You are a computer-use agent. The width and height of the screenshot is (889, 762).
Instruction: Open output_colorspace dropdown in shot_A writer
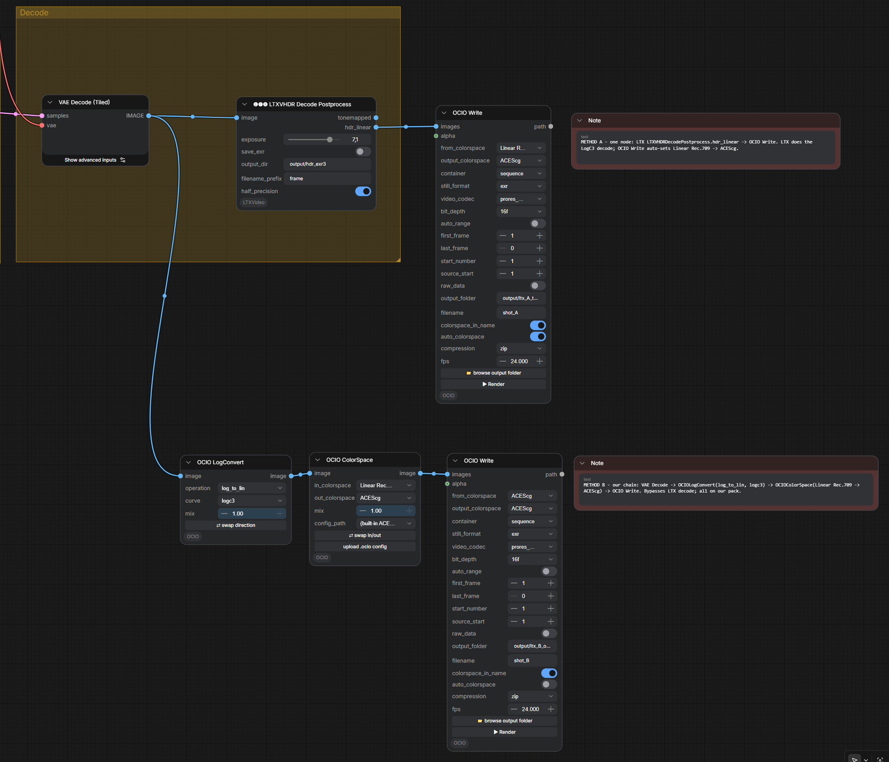pyautogui.click(x=521, y=160)
